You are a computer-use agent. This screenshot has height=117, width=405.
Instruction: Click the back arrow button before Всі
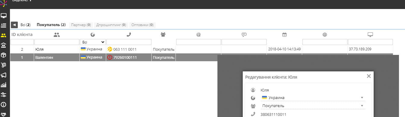(14, 25)
